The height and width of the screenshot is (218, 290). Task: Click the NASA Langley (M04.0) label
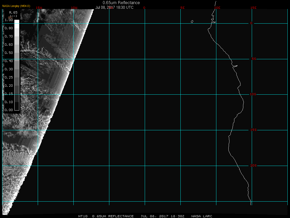point(16,6)
